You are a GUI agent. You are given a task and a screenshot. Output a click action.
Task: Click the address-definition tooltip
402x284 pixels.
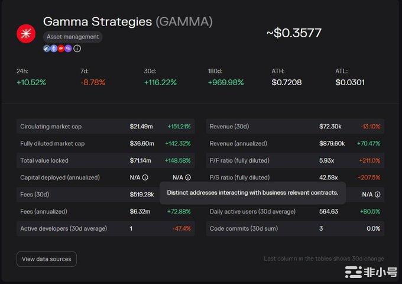pyautogui.click(x=252, y=192)
